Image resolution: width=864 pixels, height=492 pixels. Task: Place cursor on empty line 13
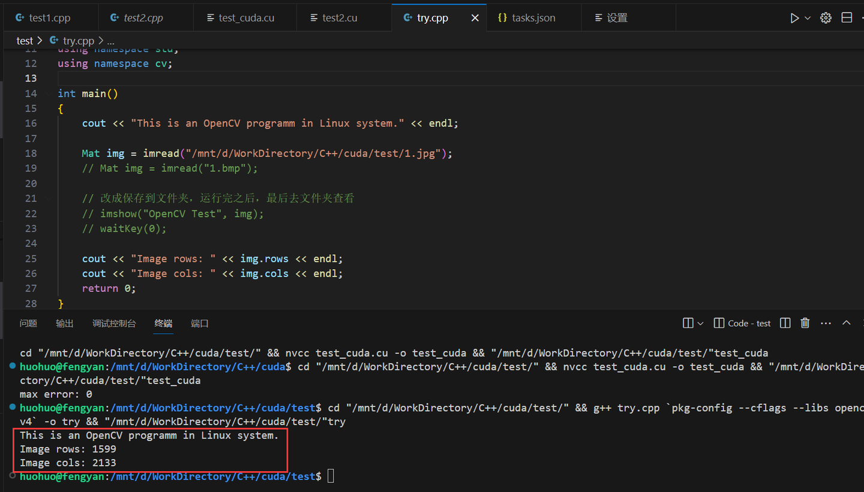point(240,79)
